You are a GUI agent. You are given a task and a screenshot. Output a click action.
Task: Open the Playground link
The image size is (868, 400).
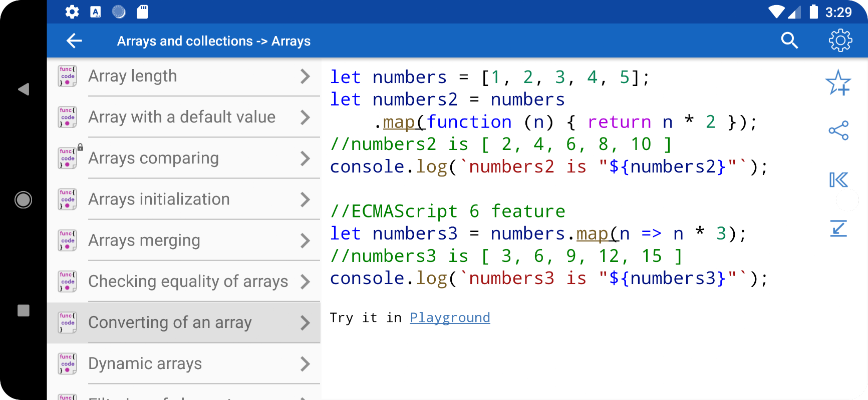450,317
